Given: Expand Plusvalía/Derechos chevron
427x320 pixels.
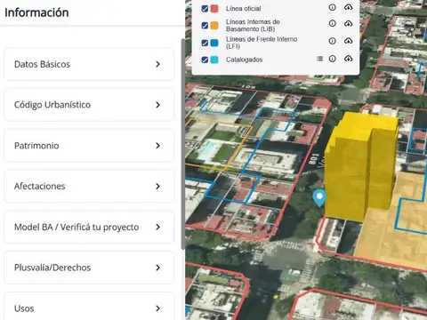Looking at the screenshot, I should [157, 268].
